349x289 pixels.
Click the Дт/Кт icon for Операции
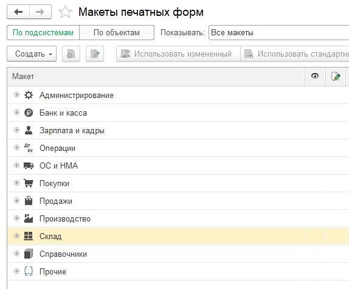pos(29,148)
